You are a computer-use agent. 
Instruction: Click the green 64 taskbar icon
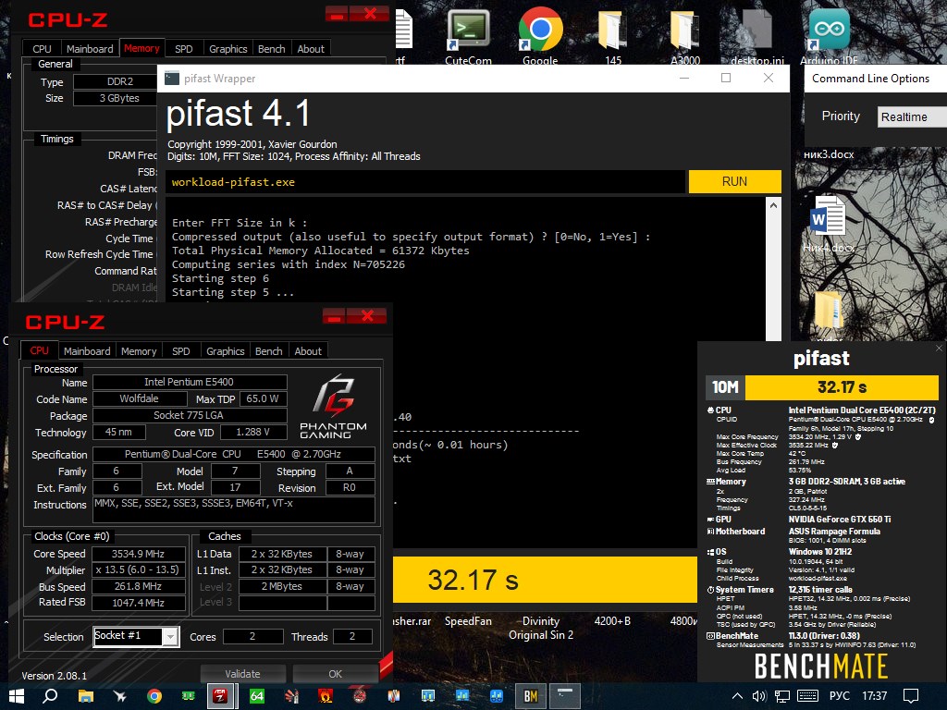[x=257, y=696]
